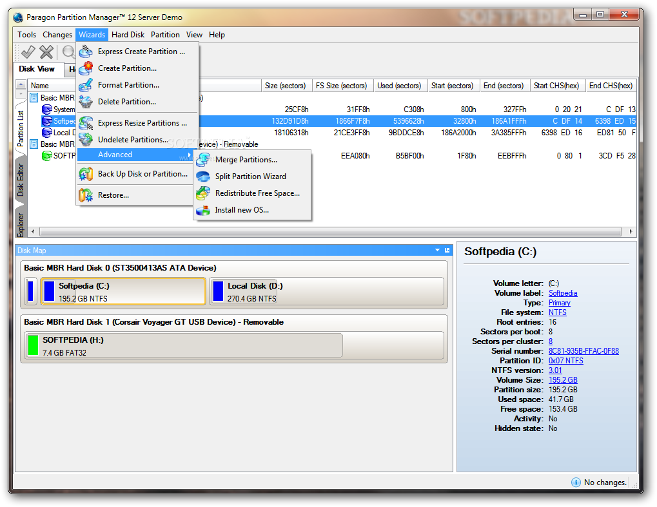The image size is (657, 507).
Task: Open the View menu
Action: tap(194, 35)
